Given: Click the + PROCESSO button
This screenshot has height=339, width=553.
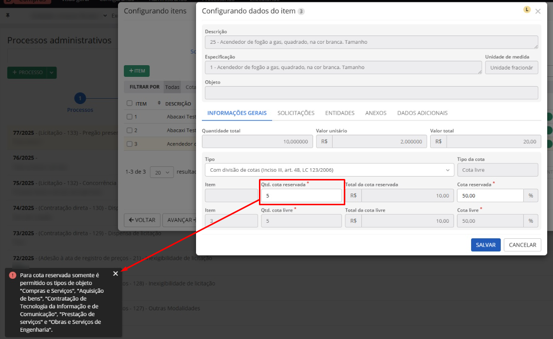Looking at the screenshot, I should 27,72.
